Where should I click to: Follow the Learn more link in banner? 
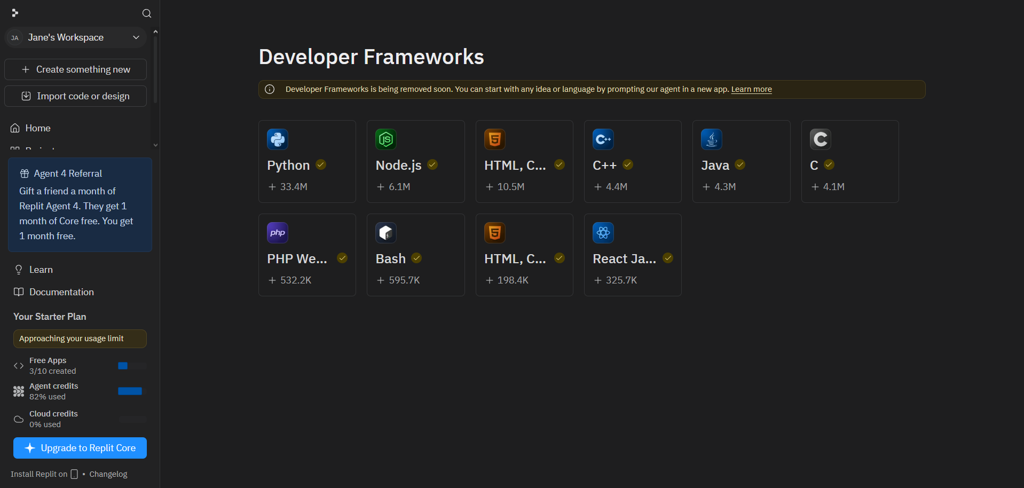click(x=751, y=89)
